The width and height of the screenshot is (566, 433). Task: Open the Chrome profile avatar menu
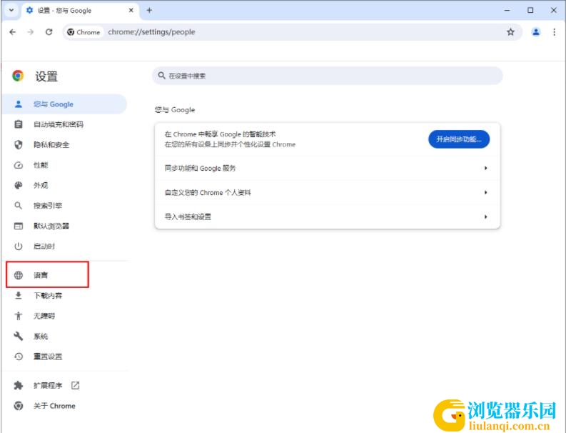536,32
